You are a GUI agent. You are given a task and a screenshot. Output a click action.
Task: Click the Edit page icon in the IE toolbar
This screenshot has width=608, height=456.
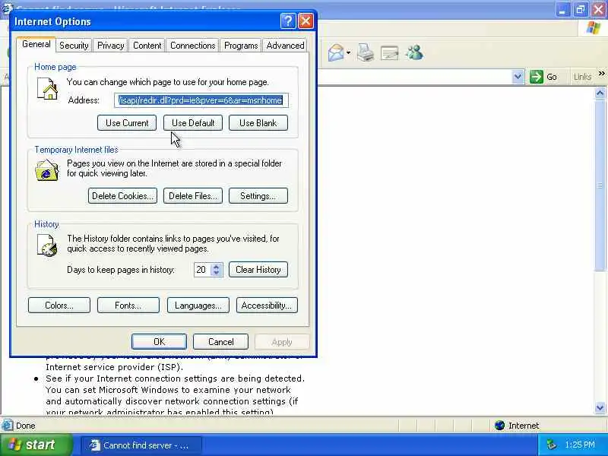(x=389, y=53)
